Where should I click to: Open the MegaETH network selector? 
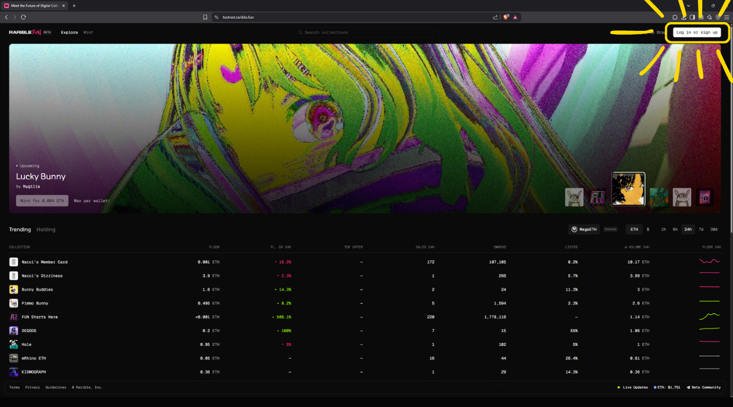coord(584,230)
